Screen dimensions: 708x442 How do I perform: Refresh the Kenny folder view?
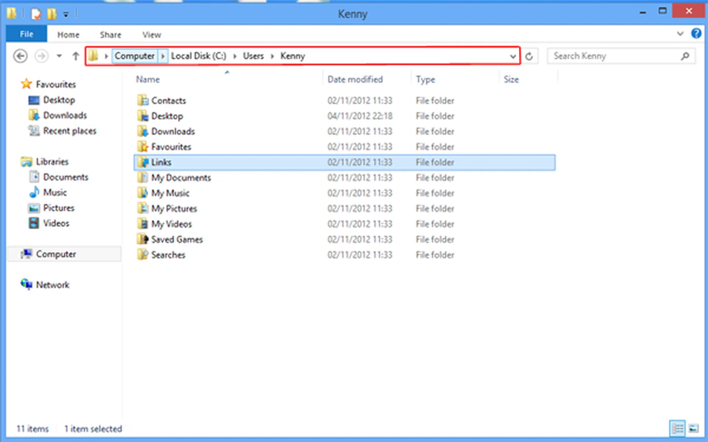pos(529,56)
